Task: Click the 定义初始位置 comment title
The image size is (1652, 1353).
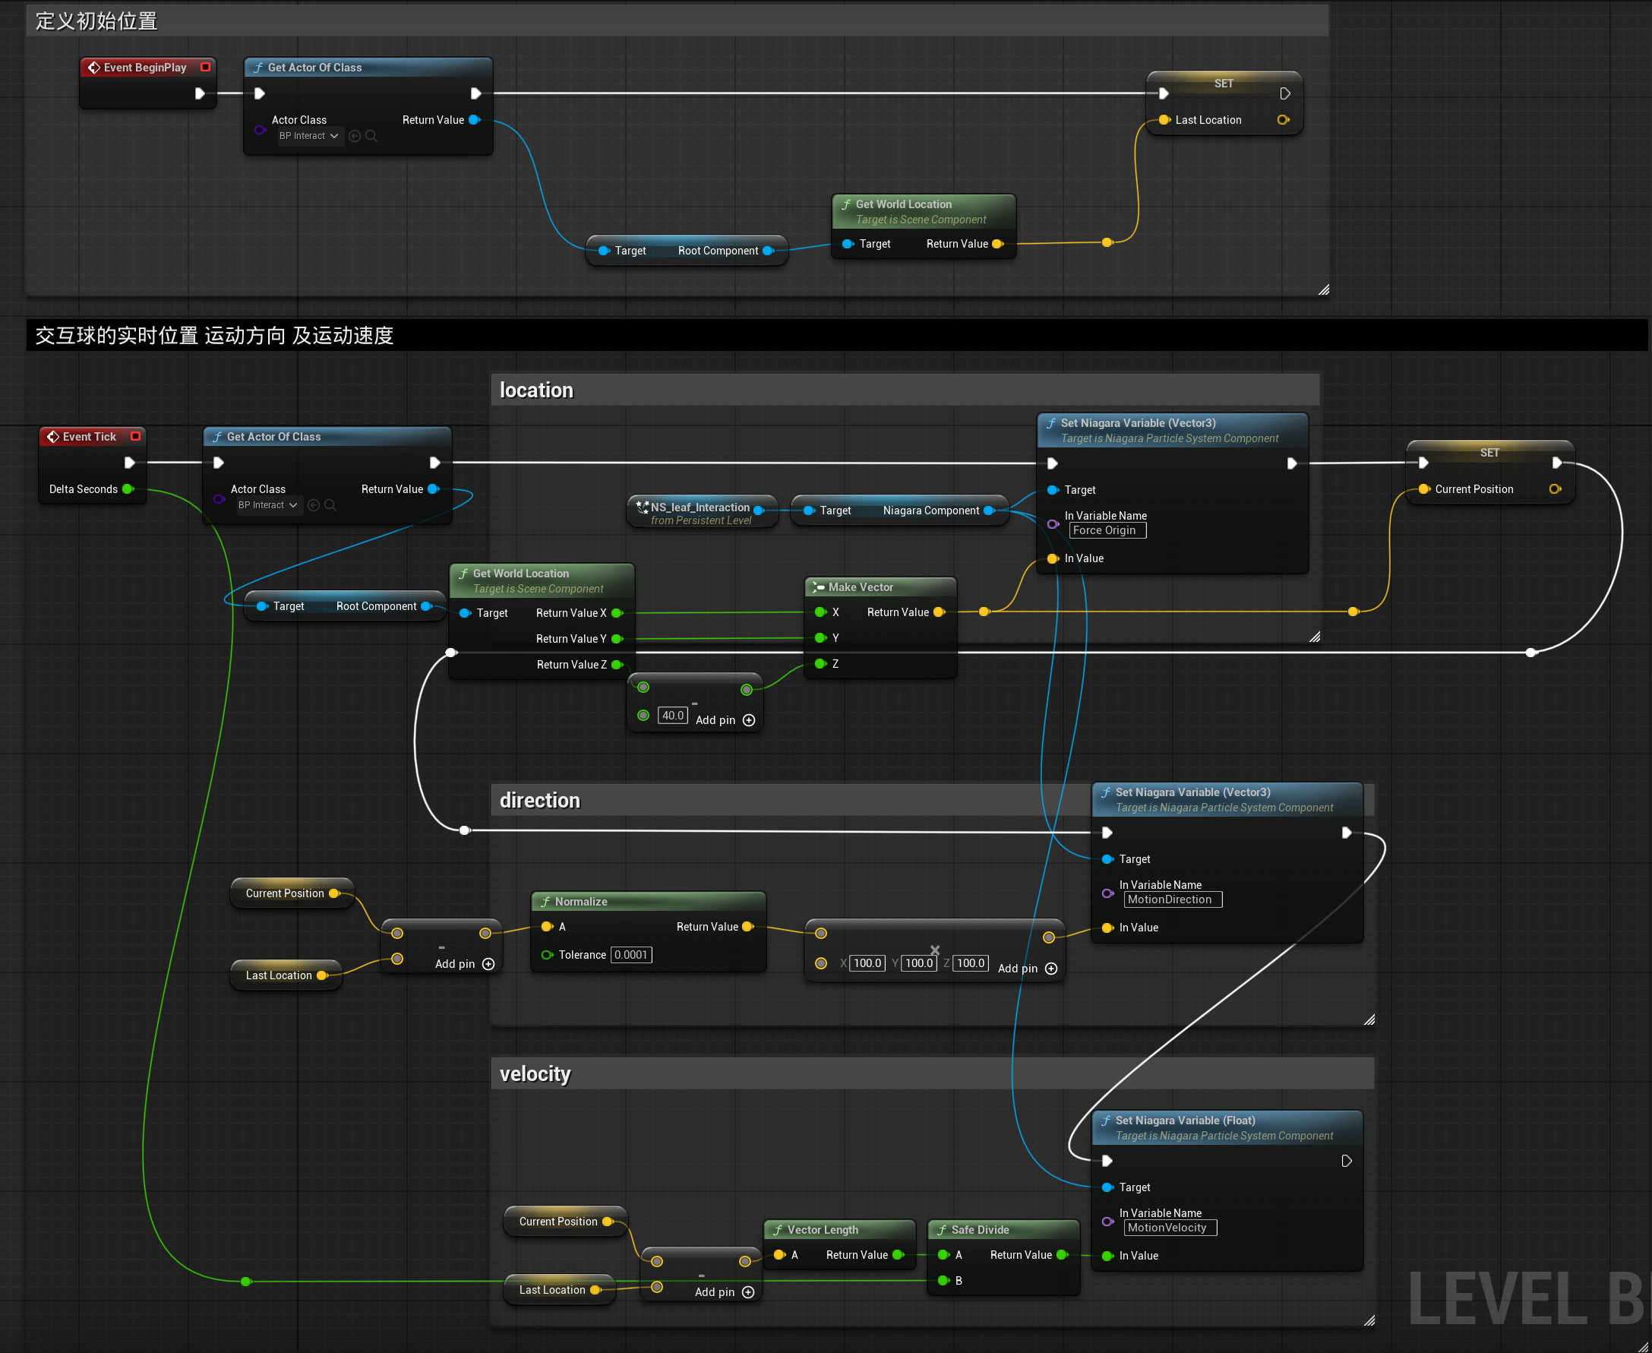Action: click(96, 21)
